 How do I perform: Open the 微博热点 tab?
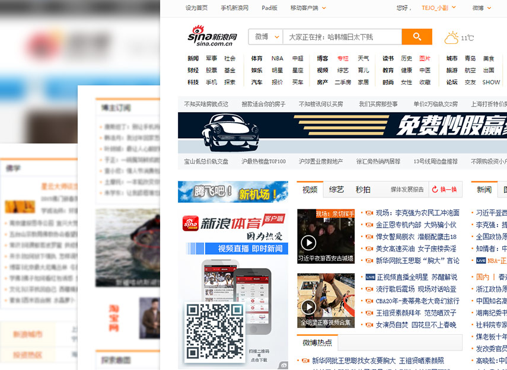click(x=317, y=343)
